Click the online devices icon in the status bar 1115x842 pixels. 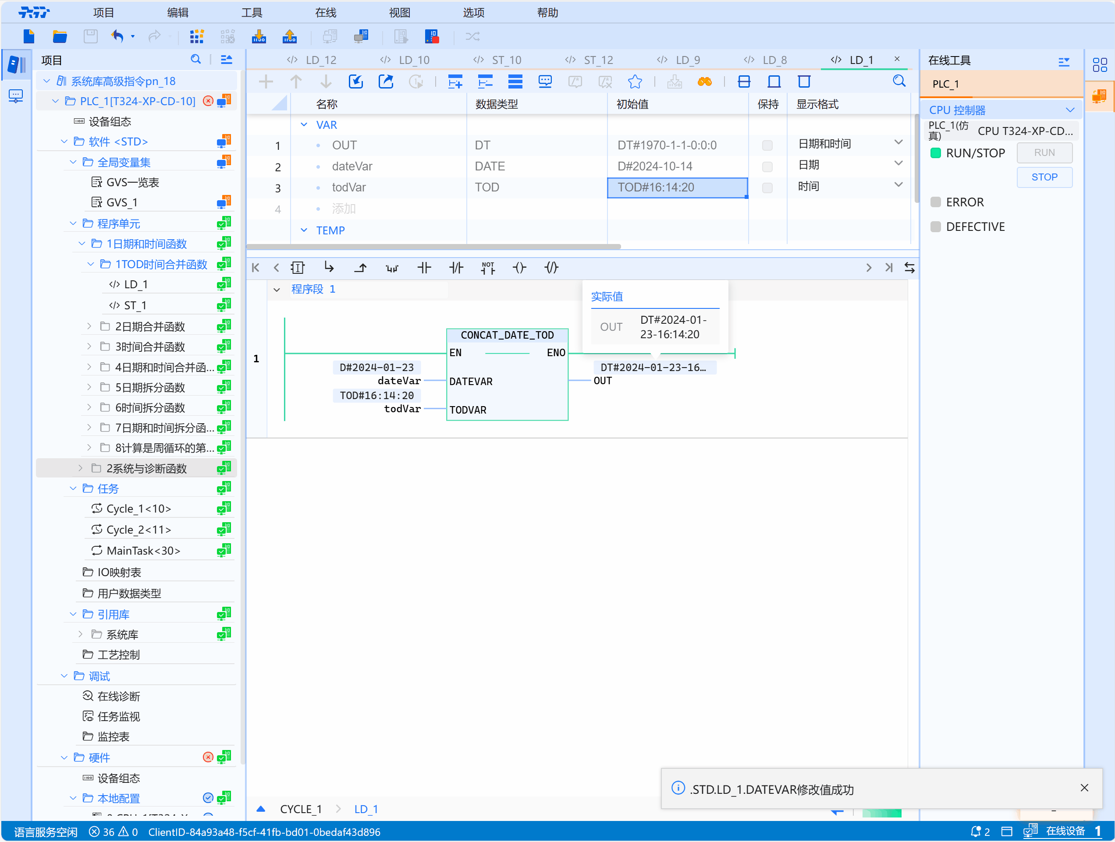tap(1030, 831)
